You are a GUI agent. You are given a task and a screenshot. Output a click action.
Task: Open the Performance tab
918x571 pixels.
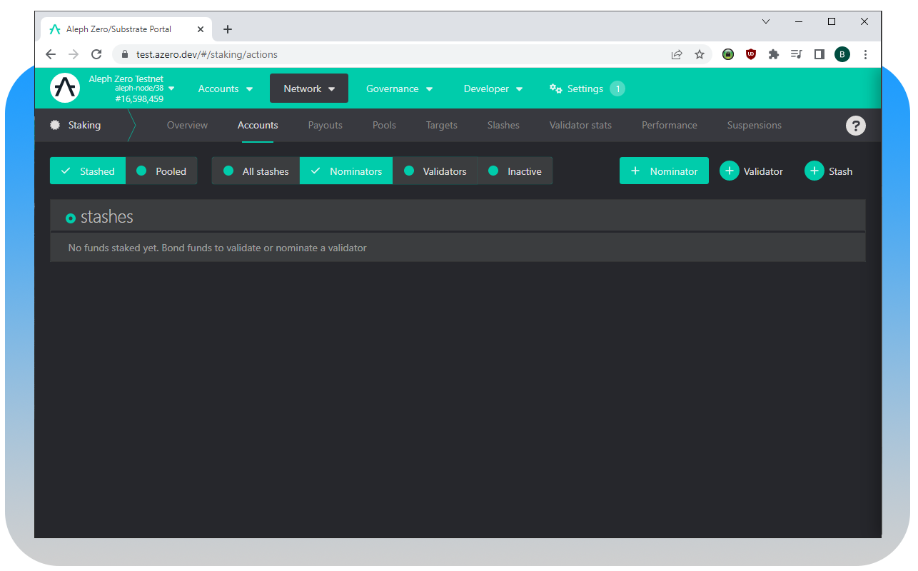tap(670, 125)
